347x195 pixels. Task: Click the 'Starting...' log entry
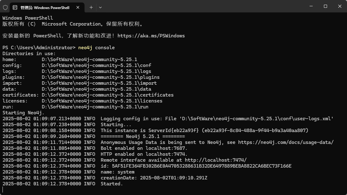[x=116, y=125]
